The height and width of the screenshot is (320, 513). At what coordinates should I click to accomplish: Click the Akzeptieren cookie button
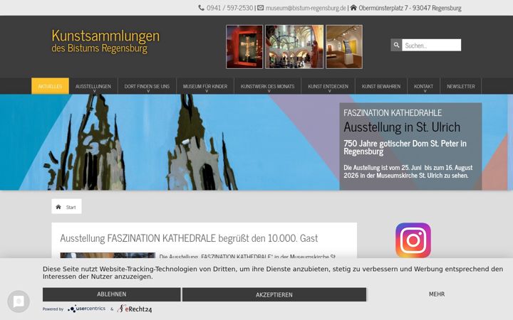point(274,294)
